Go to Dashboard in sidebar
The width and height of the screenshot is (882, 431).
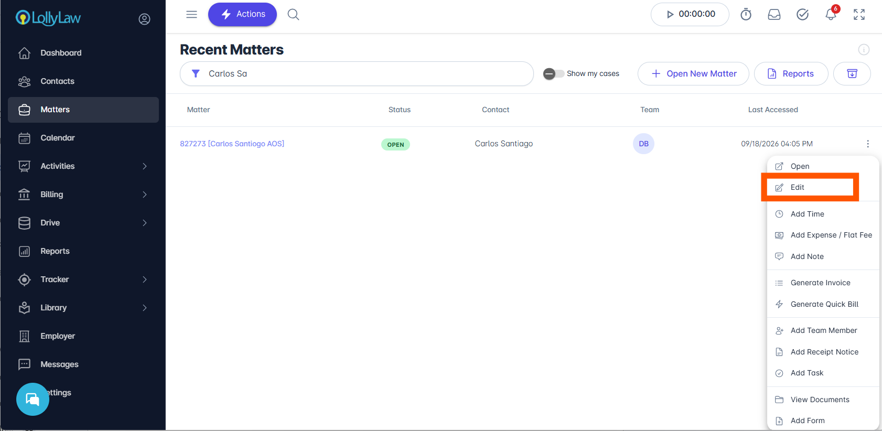tap(83, 53)
